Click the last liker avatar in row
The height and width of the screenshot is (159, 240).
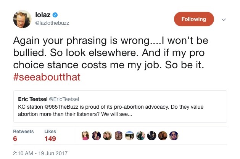click(x=174, y=136)
